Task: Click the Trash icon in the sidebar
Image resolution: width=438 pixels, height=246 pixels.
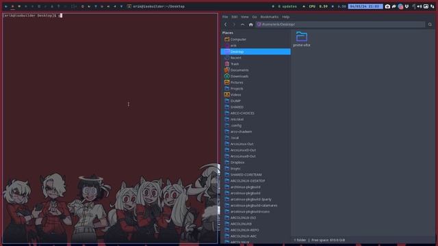Action: tap(227, 64)
